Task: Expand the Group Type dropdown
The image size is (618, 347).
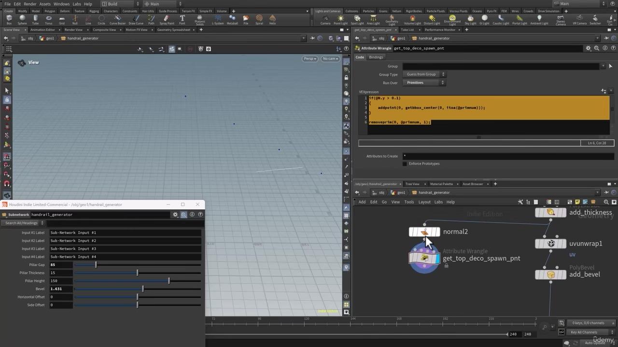Action: tap(423, 74)
